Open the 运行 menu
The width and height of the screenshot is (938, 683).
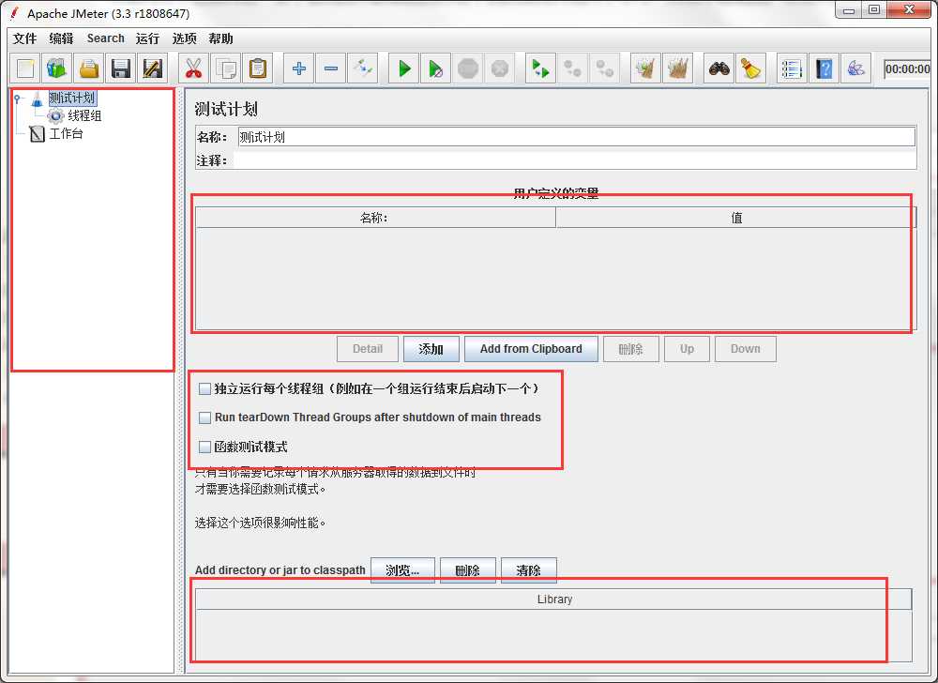(x=148, y=38)
